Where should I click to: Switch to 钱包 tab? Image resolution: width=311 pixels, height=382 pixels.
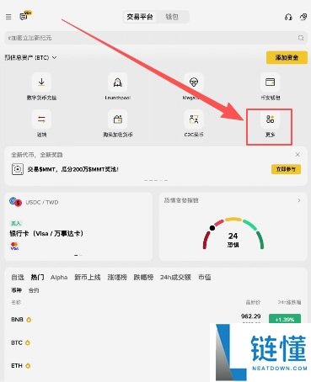172,17
